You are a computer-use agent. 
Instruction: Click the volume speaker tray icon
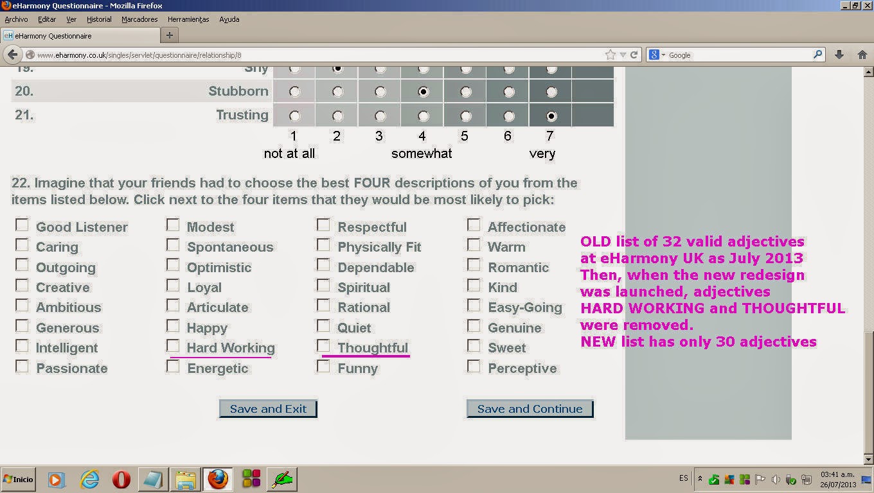click(776, 480)
